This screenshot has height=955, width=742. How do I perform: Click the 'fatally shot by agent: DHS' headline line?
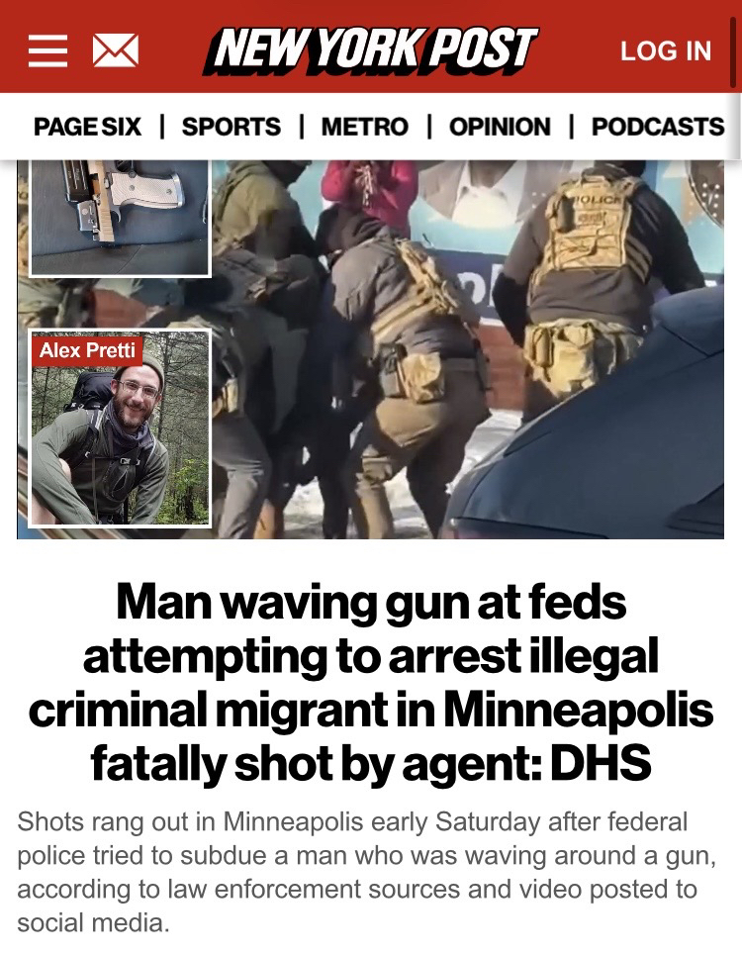pos(371,763)
